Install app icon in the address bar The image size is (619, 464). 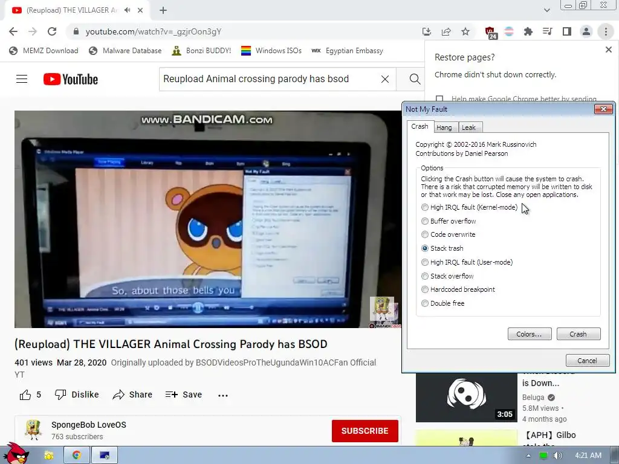(426, 31)
